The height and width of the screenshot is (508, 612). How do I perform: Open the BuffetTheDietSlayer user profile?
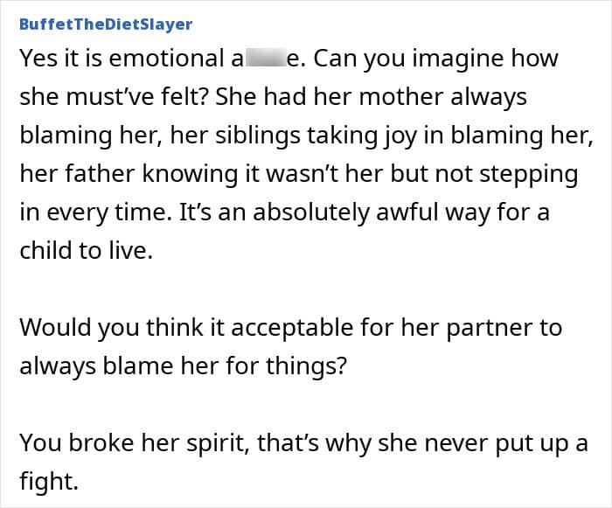[x=105, y=24]
